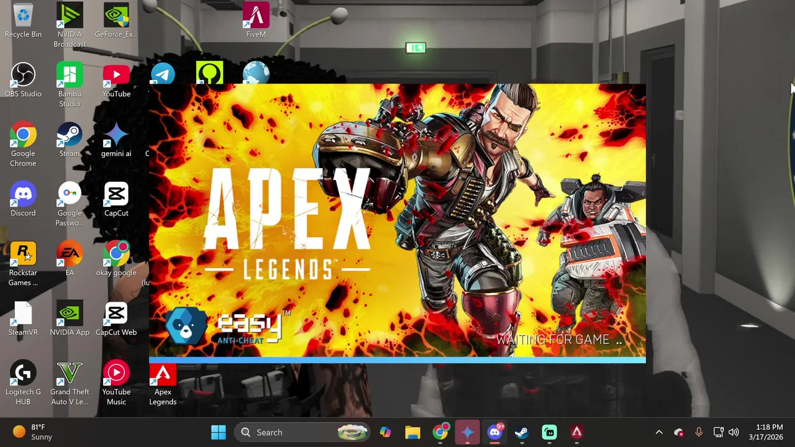This screenshot has width=795, height=447.
Task: Select the NVIDIA Broadcast desktop shortcut
Action: (70, 25)
